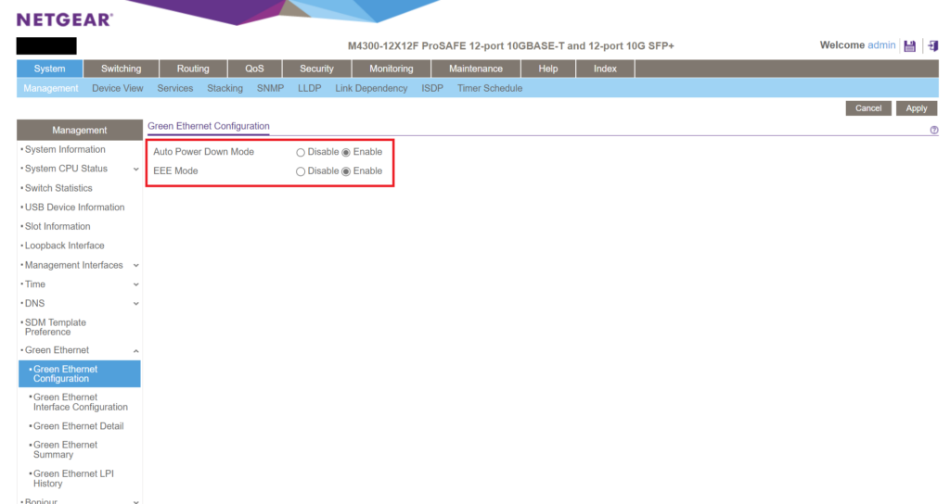Expand the Management Interfaces section
950x504 pixels.
(136, 265)
